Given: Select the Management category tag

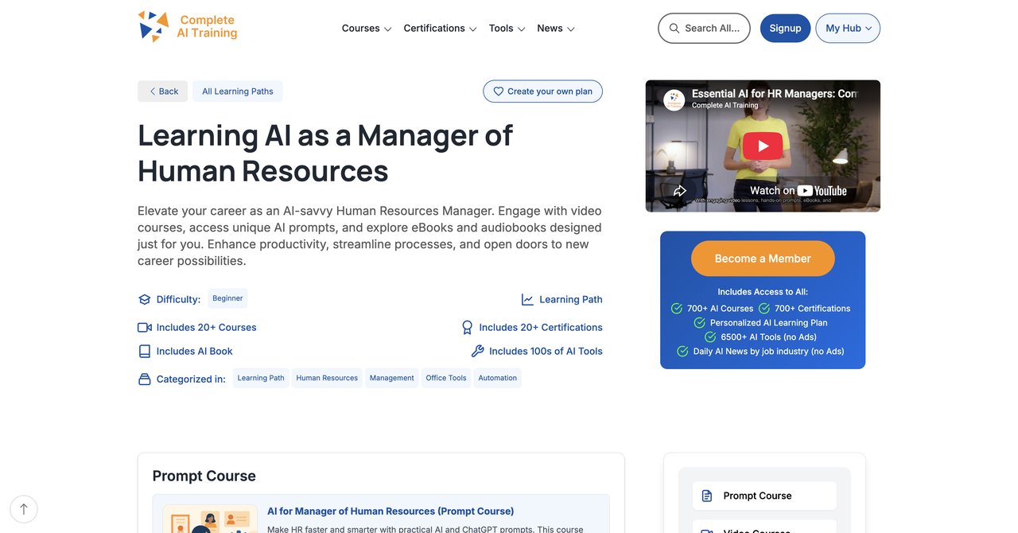Looking at the screenshot, I should pyautogui.click(x=391, y=378).
